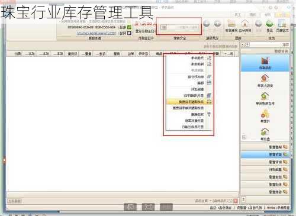This screenshot has width=296, height=216.
Task: Toggle the filter checkbox in the grid footer
Action: click(230, 201)
